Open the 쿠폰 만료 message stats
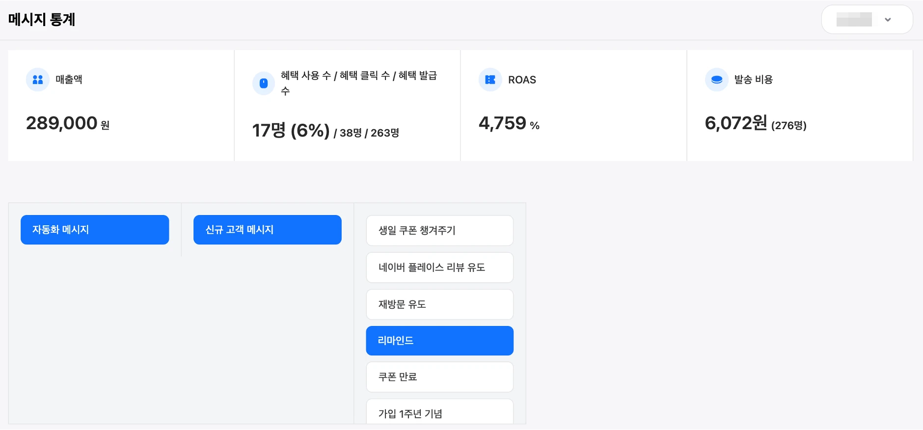Image resolution: width=923 pixels, height=430 pixels. [x=439, y=377]
